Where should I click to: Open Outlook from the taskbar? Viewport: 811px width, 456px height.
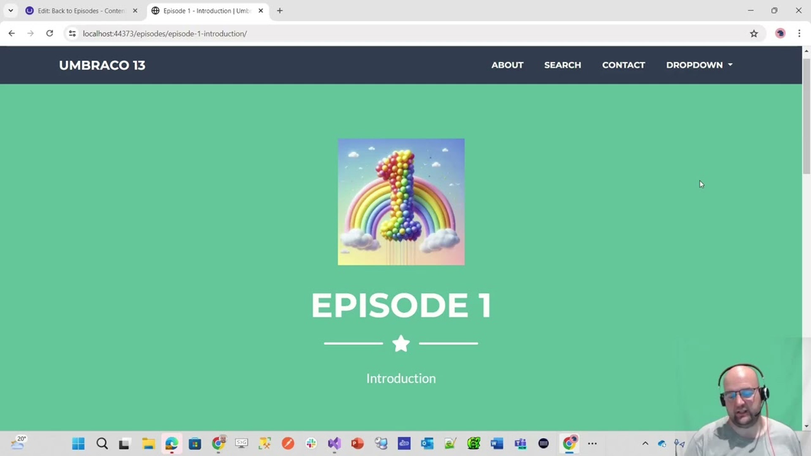(x=427, y=444)
